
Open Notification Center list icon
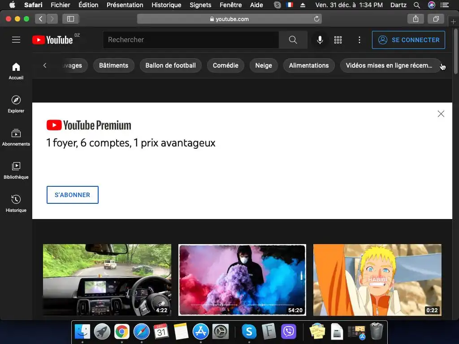pyautogui.click(x=445, y=5)
